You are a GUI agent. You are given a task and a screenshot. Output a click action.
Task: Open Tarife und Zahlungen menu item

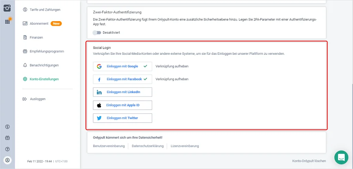45,9
